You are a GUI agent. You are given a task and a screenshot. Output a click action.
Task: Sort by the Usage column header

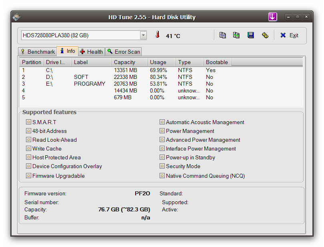pyautogui.click(x=161, y=62)
